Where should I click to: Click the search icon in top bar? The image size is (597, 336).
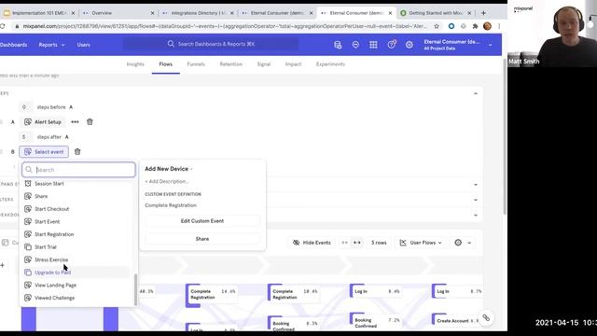[x=171, y=44]
